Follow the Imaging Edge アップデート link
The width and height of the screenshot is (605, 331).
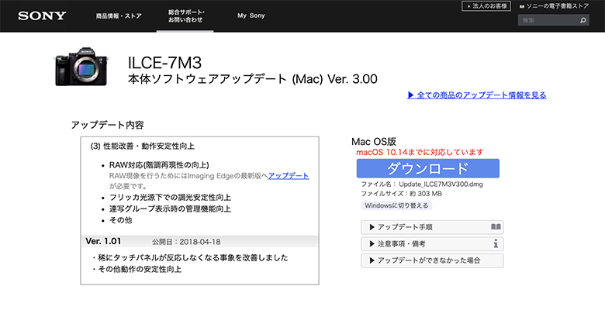(289, 176)
